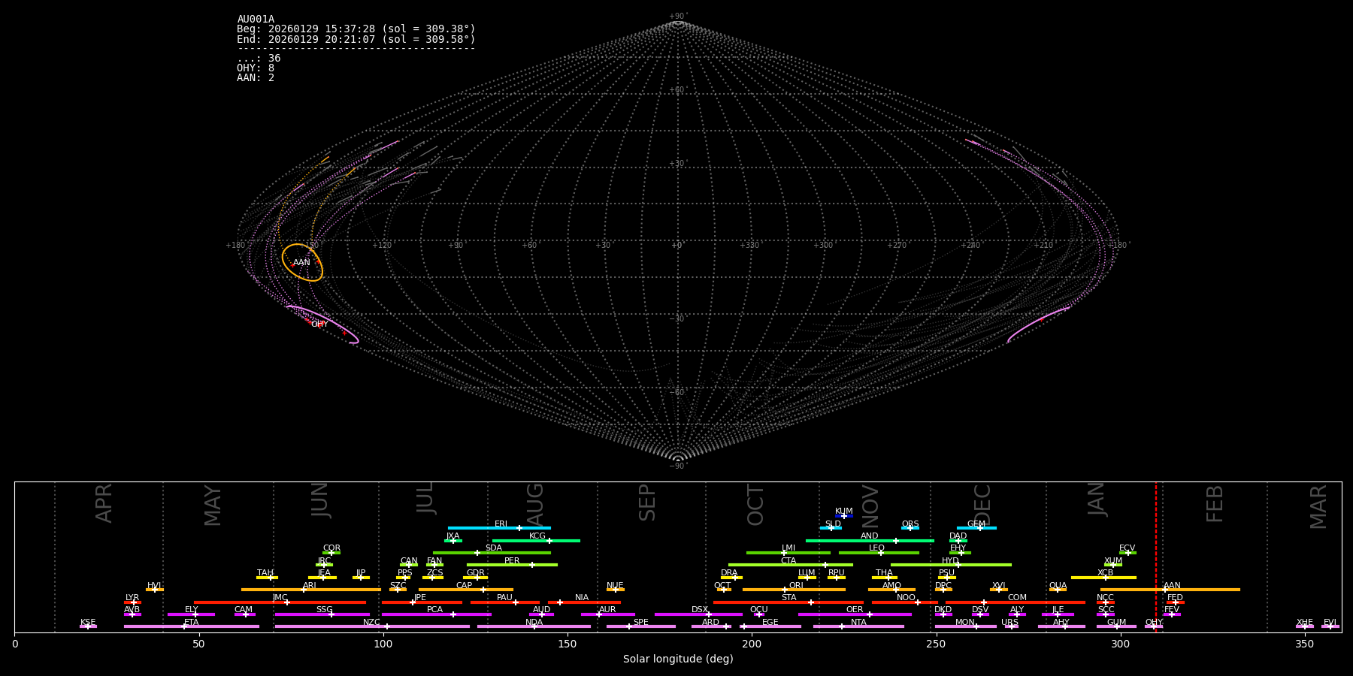Click the End timestamp line in the header
The image size is (1353, 676).
click(356, 39)
